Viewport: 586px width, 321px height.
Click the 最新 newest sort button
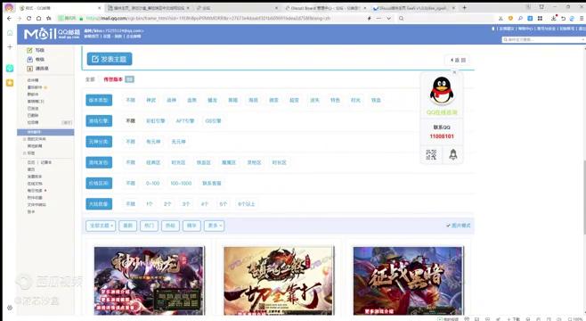(x=128, y=226)
